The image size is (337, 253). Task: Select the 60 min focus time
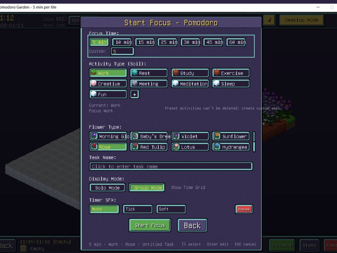coord(236,42)
